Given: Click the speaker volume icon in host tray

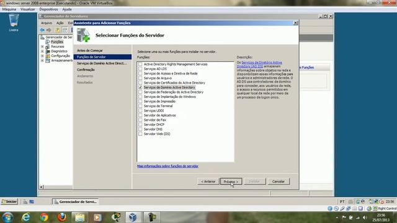Looking at the screenshot, I should tap(365, 217).
